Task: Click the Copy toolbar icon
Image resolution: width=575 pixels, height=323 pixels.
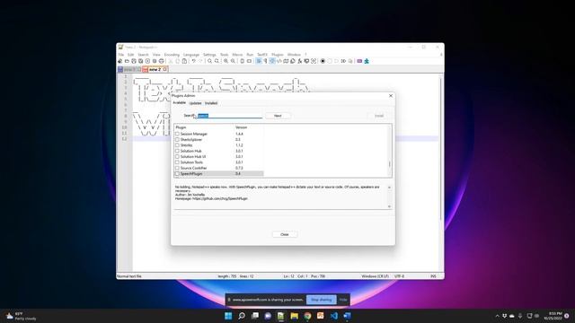Action: click(x=178, y=61)
